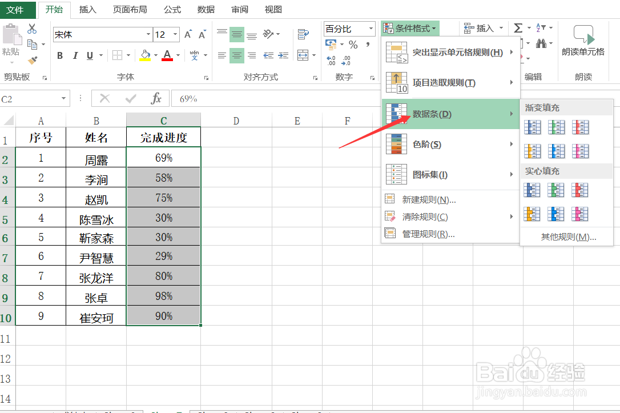Decrease font size with small A icon
The image size is (620, 413).
pos(202,34)
